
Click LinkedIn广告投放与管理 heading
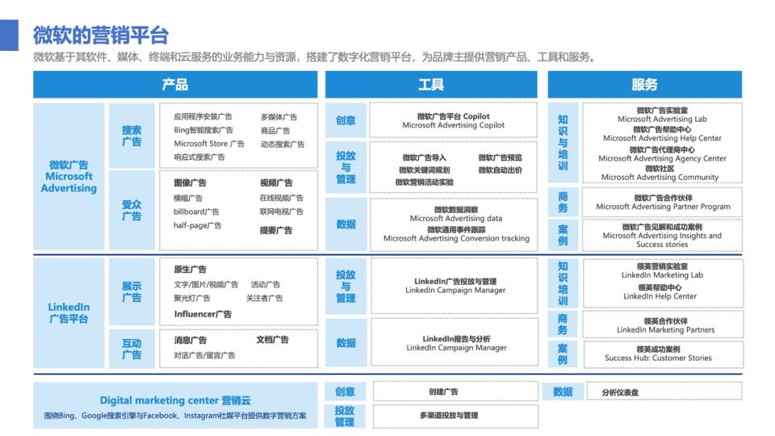pyautogui.click(x=455, y=281)
